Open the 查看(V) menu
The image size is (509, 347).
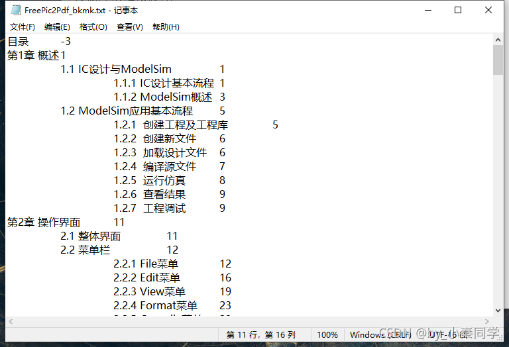click(x=129, y=27)
